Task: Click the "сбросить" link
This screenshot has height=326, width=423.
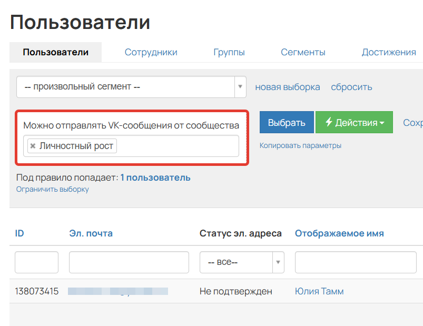Action: click(x=351, y=87)
